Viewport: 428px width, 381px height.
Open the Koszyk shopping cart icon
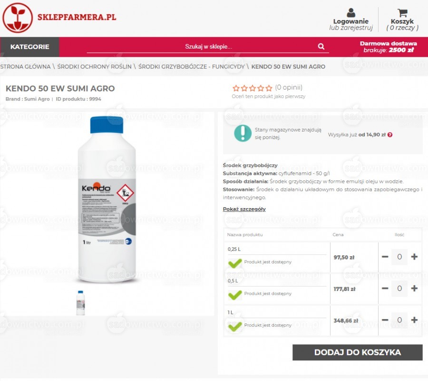tap(402, 12)
